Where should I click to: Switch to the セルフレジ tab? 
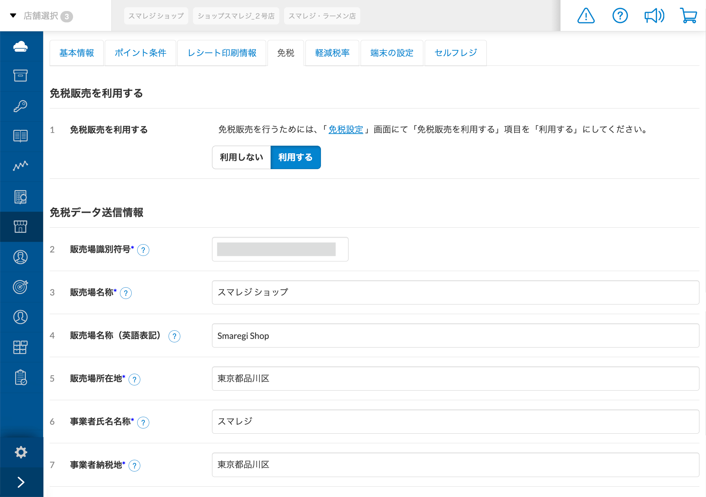click(x=455, y=53)
